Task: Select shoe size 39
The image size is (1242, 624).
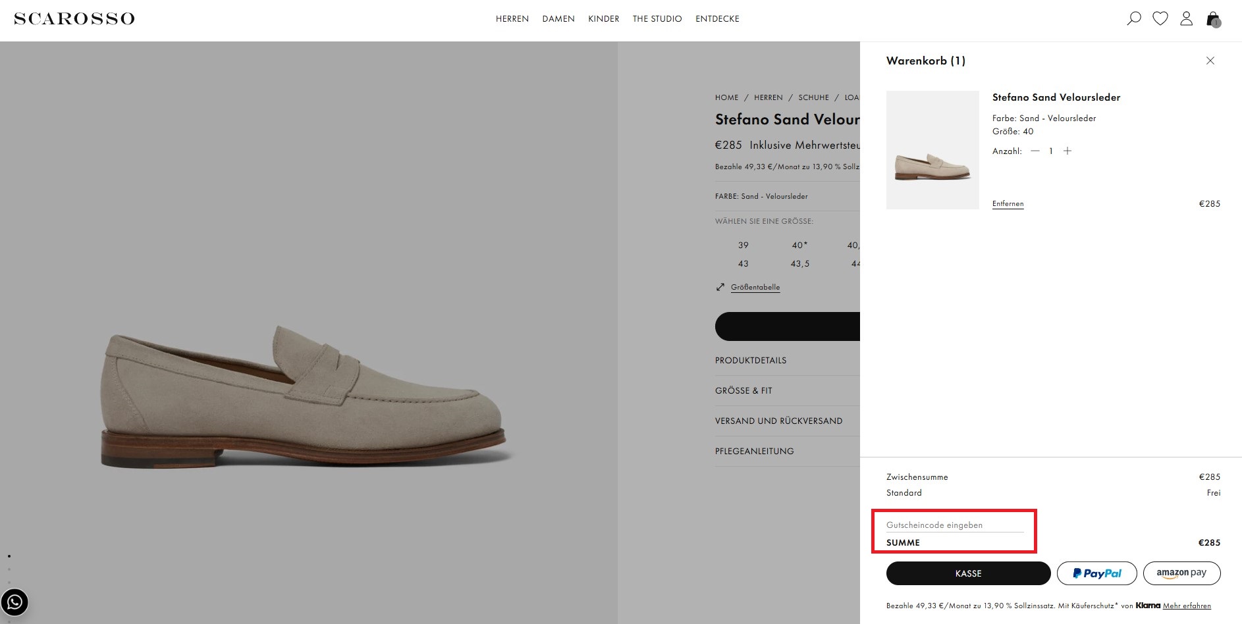Action: [743, 245]
